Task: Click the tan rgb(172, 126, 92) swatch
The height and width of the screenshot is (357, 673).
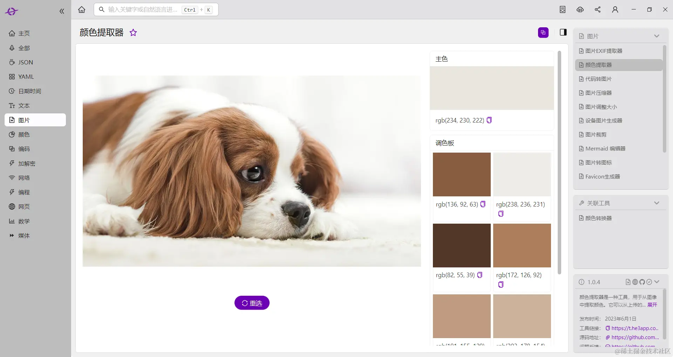Action: pyautogui.click(x=522, y=245)
